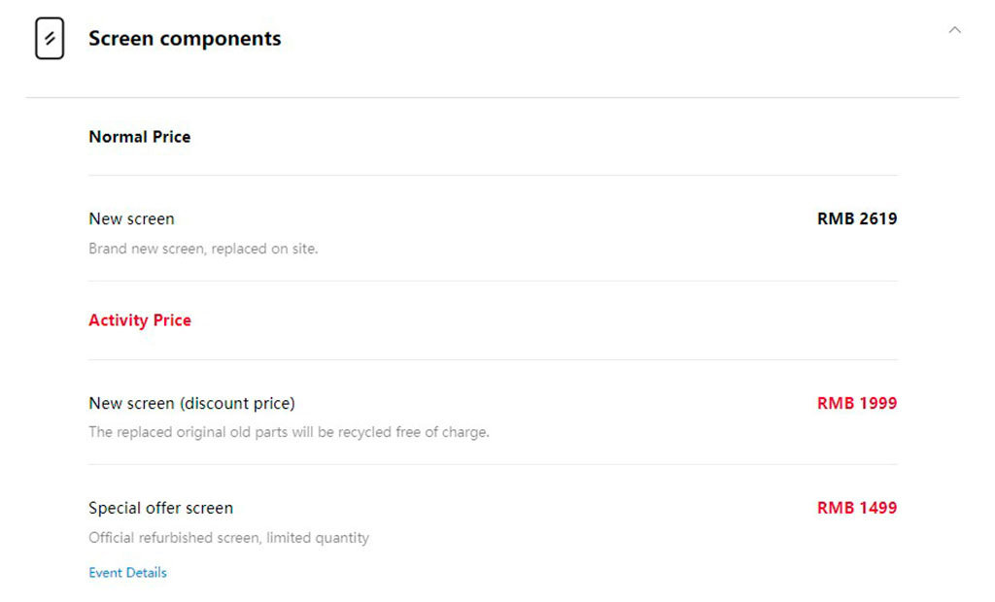The image size is (995, 602).
Task: Select the Normal Price heading
Action: point(140,137)
